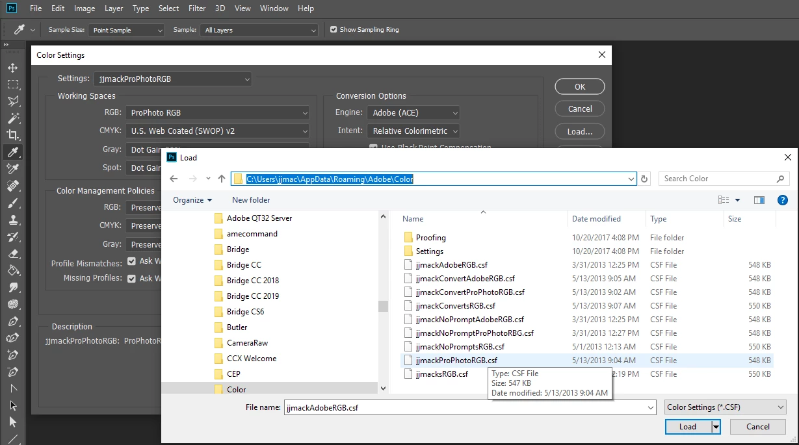This screenshot has width=799, height=445.
Task: Select the Clone Stamp tool
Action: pos(12,220)
